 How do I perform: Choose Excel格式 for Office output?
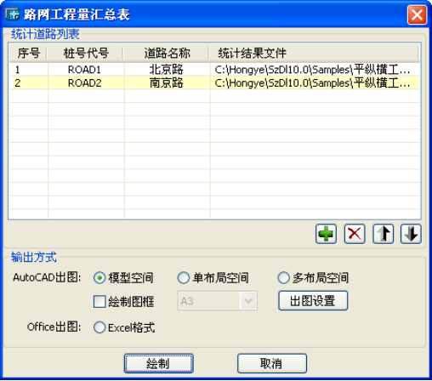(x=99, y=327)
